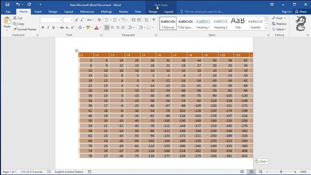Toggle Underline formatting
This screenshot has height=175, width=311.
(x=53, y=28)
